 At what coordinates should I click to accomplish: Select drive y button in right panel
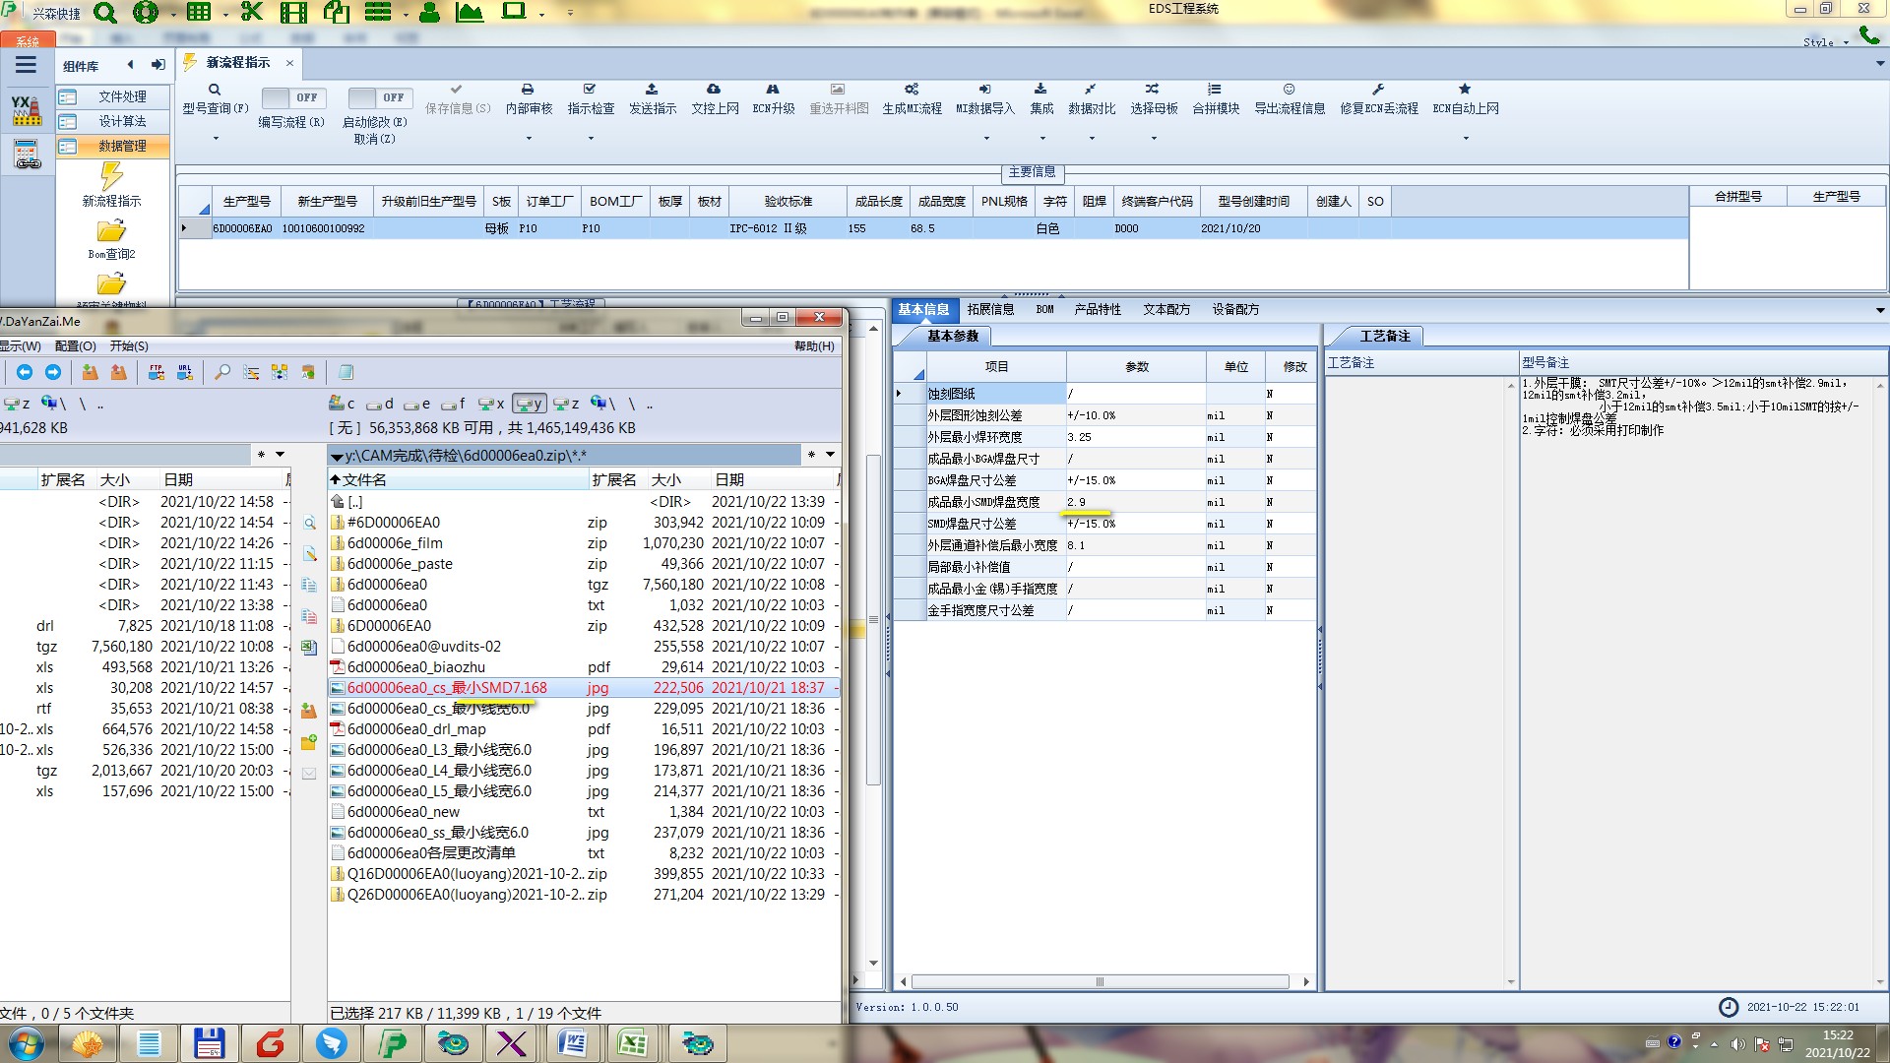tap(529, 404)
